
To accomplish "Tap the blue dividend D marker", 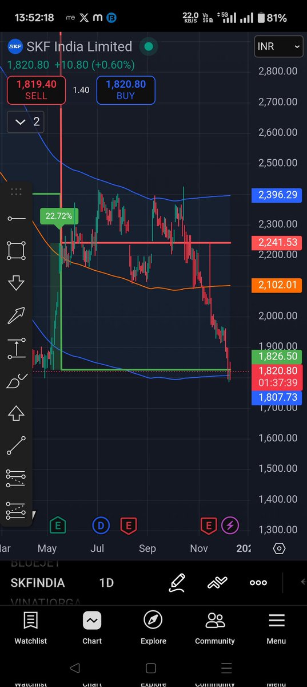I will coord(101,524).
